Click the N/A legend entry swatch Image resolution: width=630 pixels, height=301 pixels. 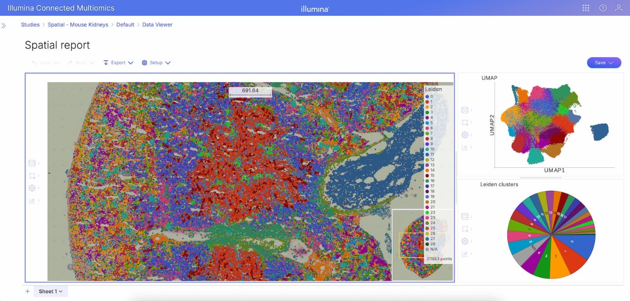[x=427, y=249]
